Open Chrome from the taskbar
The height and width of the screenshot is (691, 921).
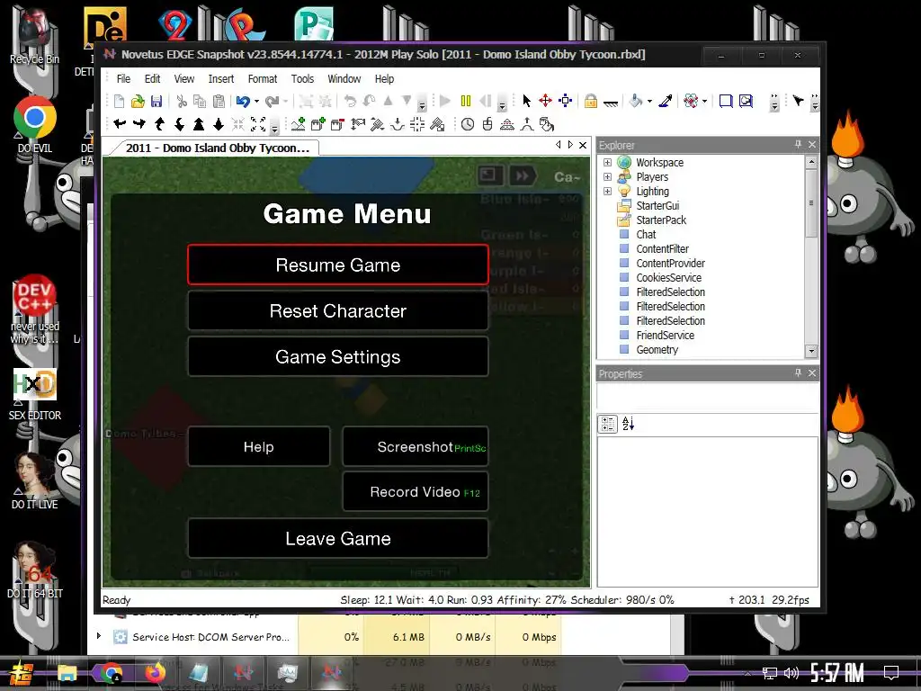[x=111, y=671]
